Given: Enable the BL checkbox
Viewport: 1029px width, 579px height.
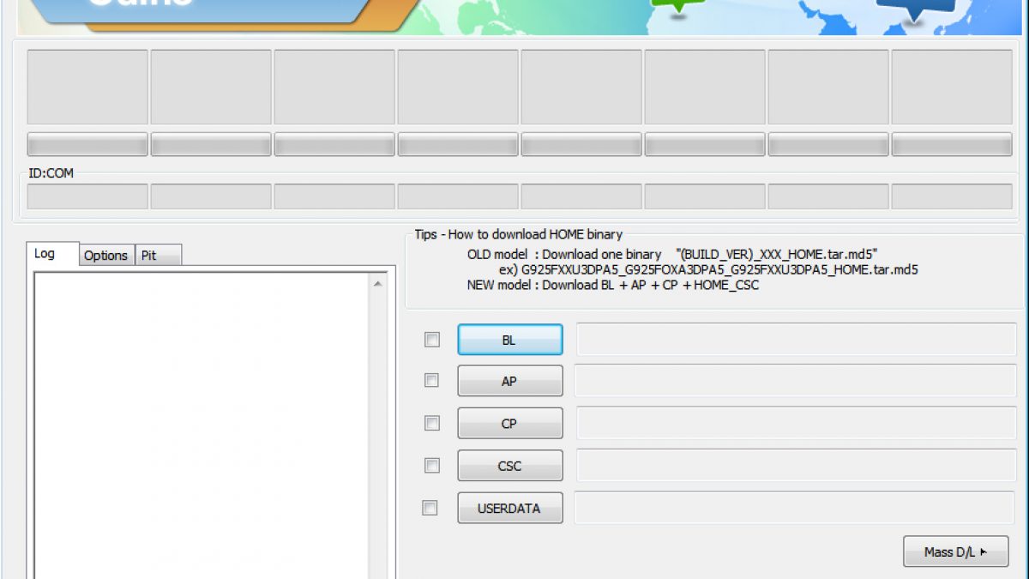Looking at the screenshot, I should point(432,340).
